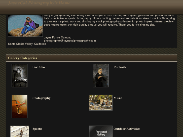183x137 pixels.
Task: Click the bio paragraph mentioning SmugMug
Action: coord(109,20)
